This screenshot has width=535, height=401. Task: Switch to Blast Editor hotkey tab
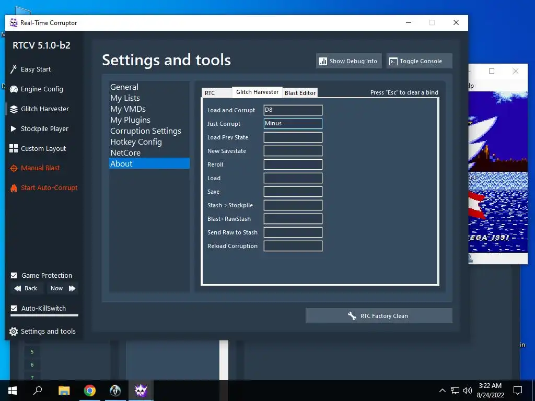pos(300,93)
